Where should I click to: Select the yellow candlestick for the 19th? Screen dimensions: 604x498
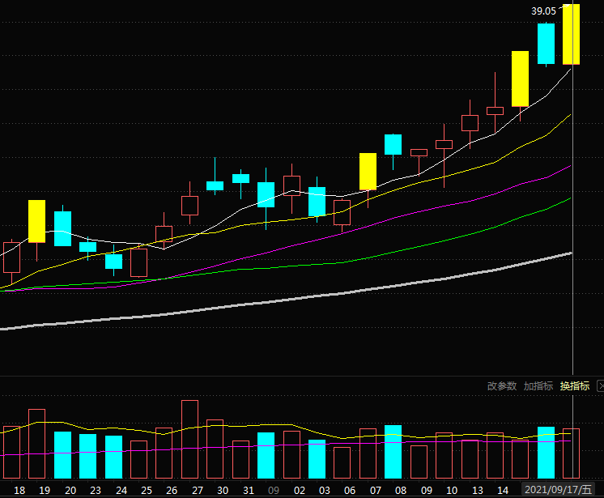[x=37, y=221]
